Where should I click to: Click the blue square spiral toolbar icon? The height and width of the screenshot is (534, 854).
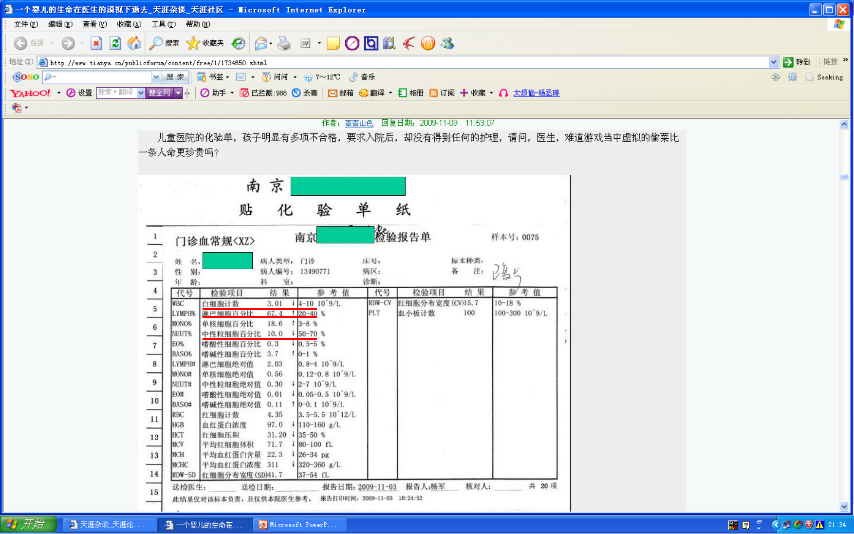(371, 43)
